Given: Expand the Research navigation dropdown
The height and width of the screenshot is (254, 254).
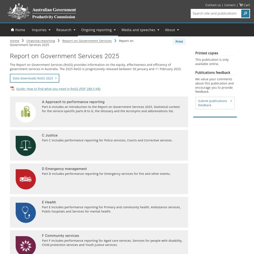Looking at the screenshot, I should tap(66, 30).
